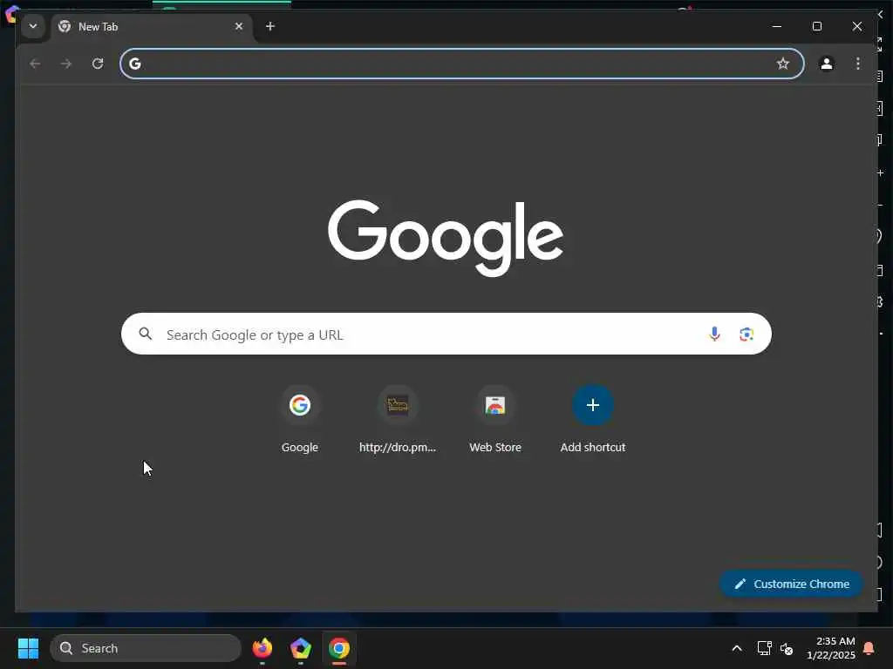Click the Google icon in address bar

135,64
